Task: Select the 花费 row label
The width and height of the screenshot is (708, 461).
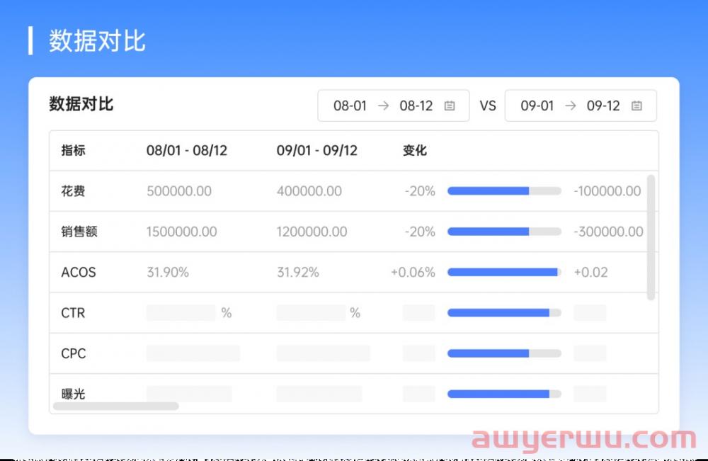Action: click(x=73, y=191)
